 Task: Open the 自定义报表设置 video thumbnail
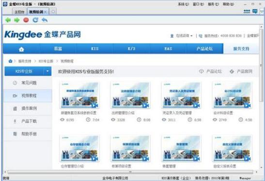[232, 148]
